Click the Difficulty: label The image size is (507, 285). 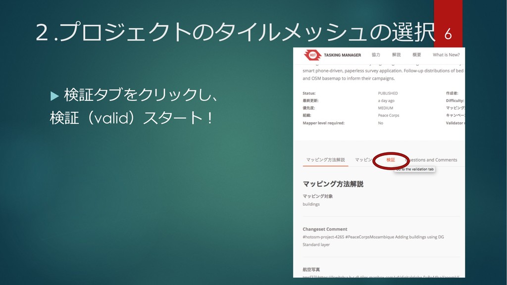[x=455, y=100]
